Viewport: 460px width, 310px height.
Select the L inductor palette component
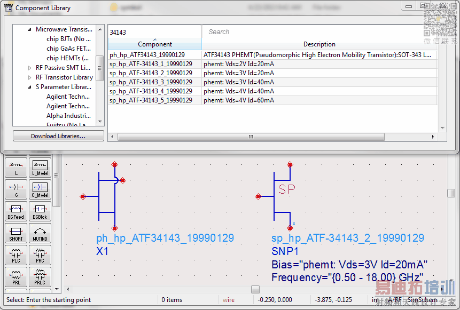(16, 168)
